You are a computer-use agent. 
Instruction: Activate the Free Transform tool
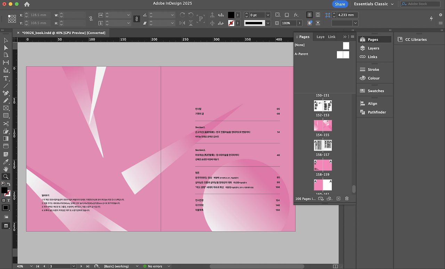tap(6, 131)
